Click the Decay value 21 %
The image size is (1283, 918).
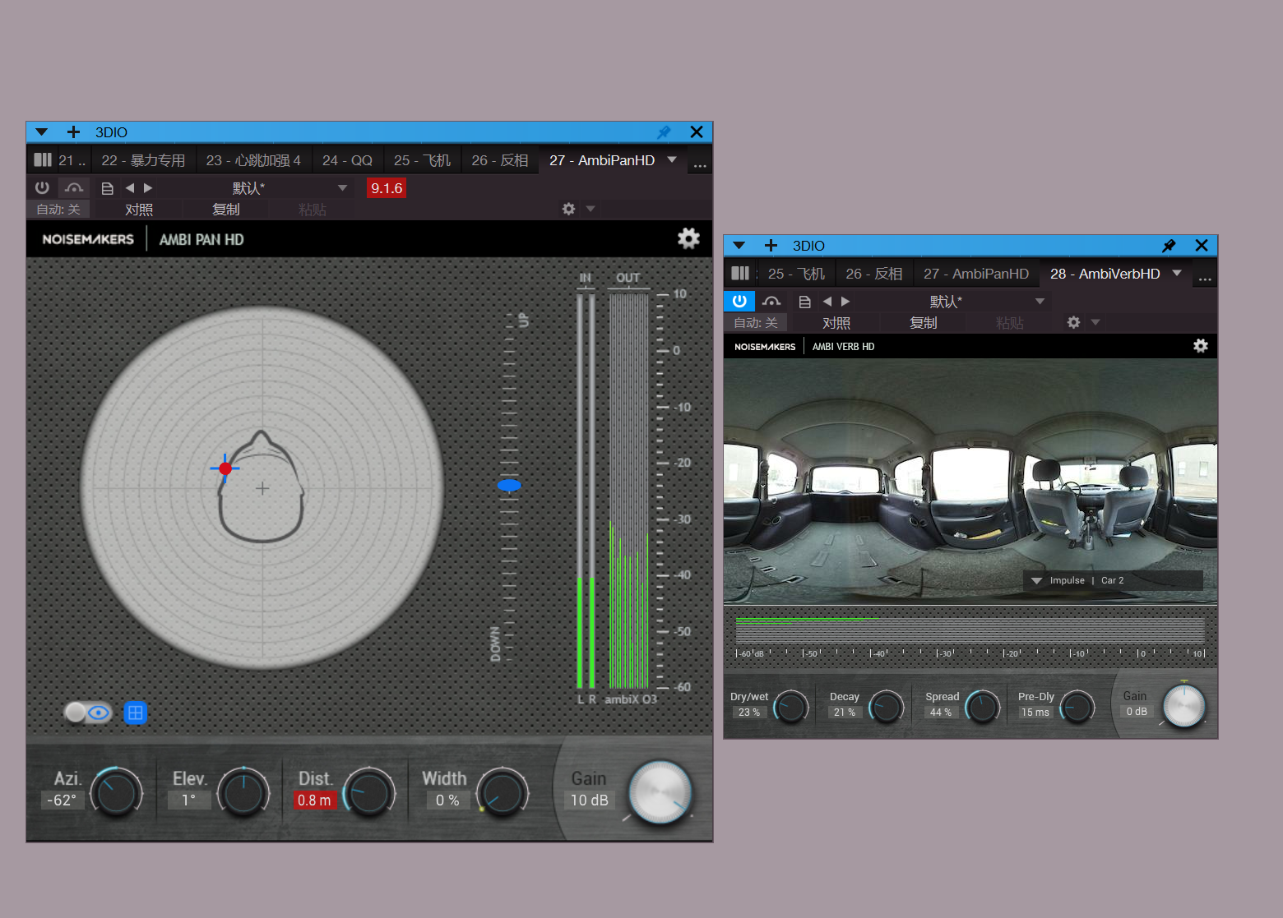point(845,713)
